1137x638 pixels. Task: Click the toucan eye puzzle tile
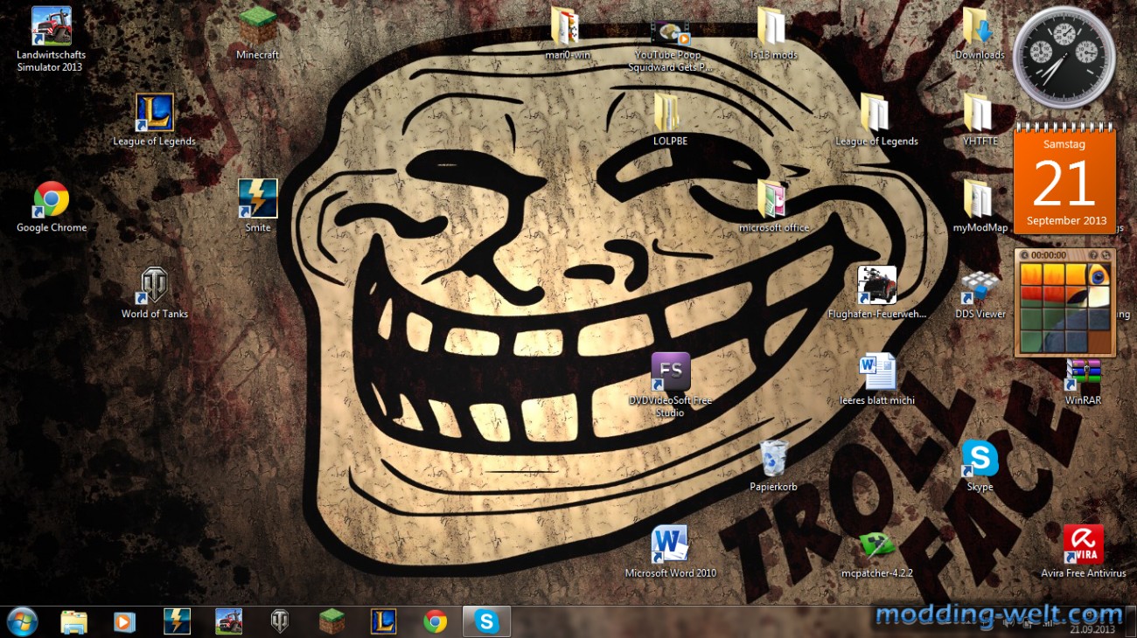[1099, 274]
